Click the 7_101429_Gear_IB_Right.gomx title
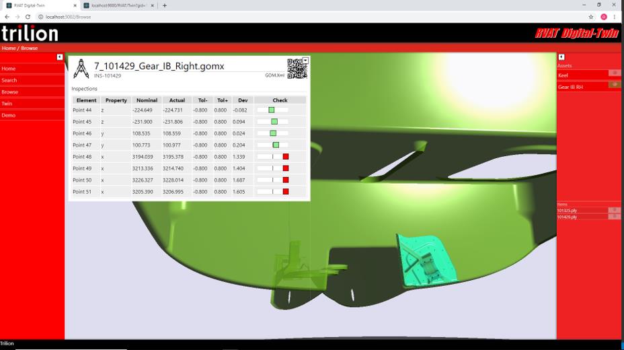624x350 pixels. point(159,66)
